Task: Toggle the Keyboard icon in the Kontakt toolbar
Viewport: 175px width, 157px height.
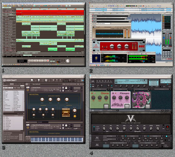Action: 46,80
